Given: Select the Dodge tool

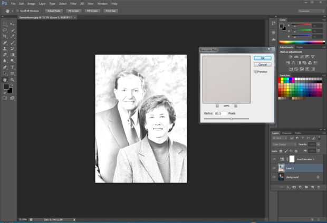Looking at the screenshot, I should pyautogui.click(x=13, y=61).
